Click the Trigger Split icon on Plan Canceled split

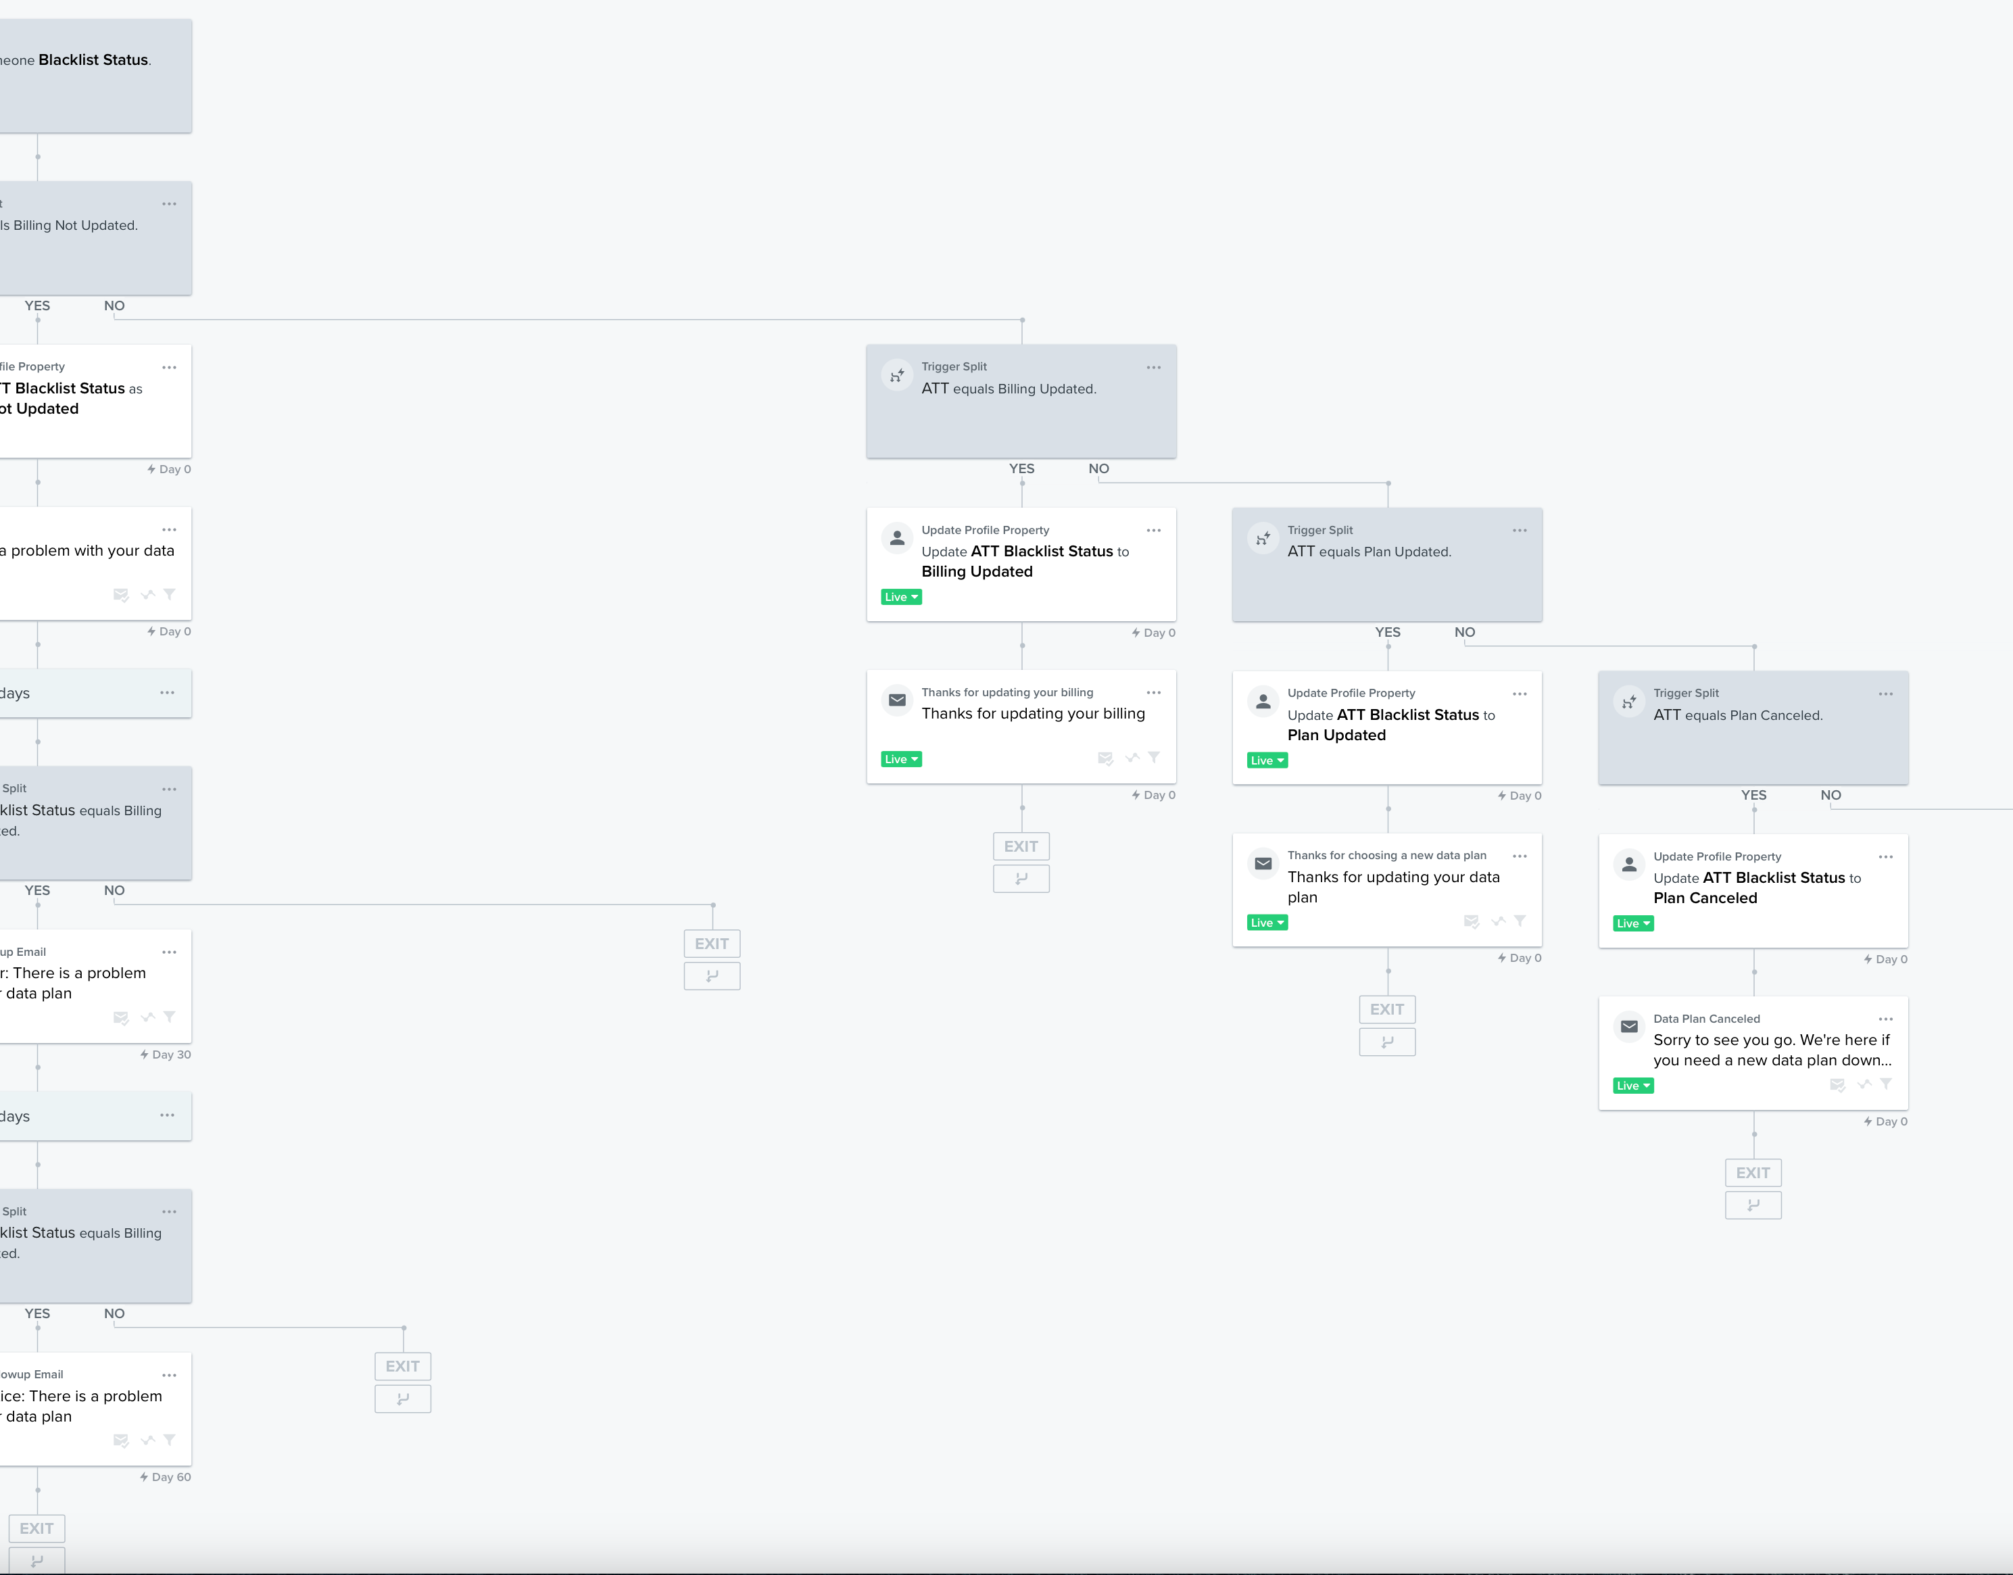(1628, 702)
